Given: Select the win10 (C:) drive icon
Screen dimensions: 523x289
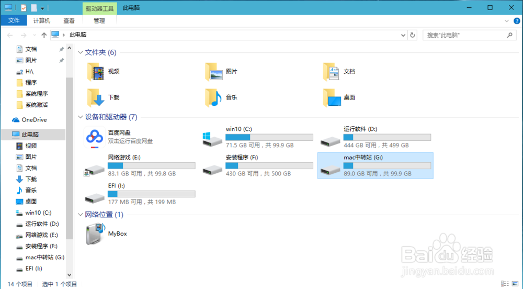Looking at the screenshot, I should [x=212, y=139].
